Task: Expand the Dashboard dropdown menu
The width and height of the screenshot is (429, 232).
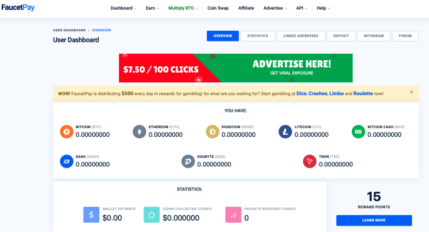Action: pyautogui.click(x=124, y=8)
